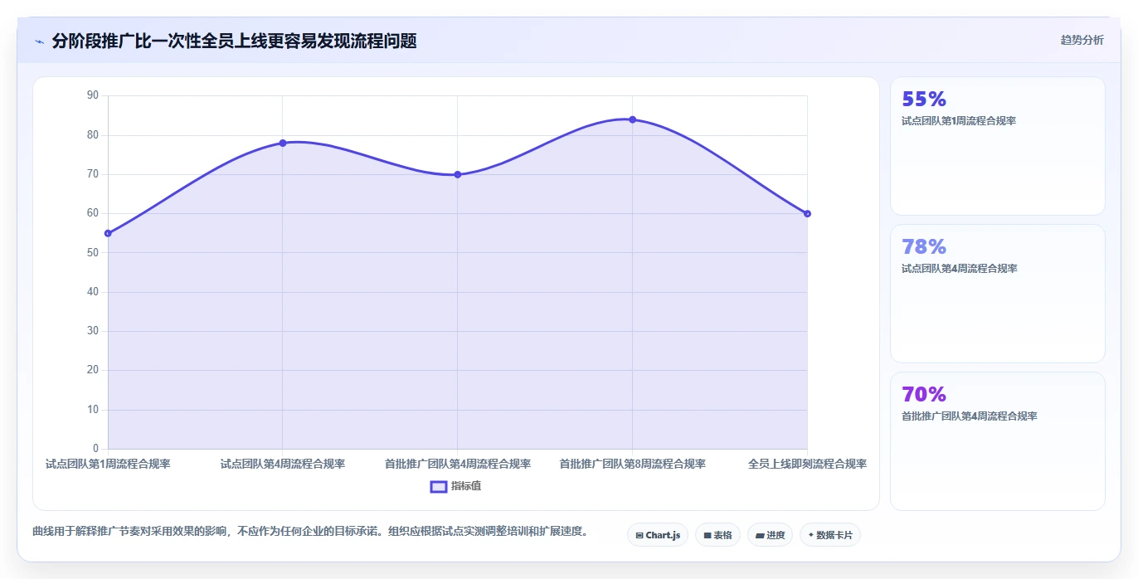Viewport: 1138px width, 579px height.
Task: Click the card caption 首批推广团队第4周流程合规率
Action: [970, 416]
